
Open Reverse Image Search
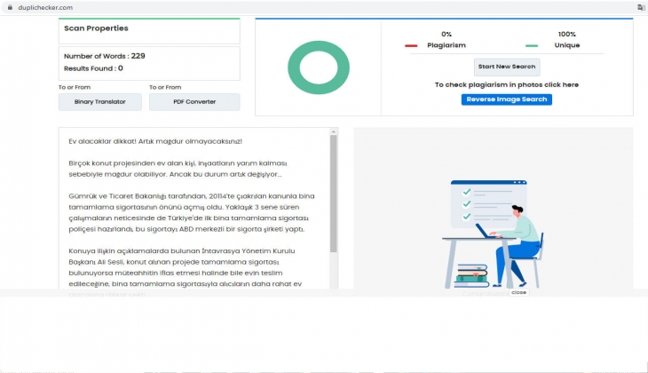(x=506, y=99)
